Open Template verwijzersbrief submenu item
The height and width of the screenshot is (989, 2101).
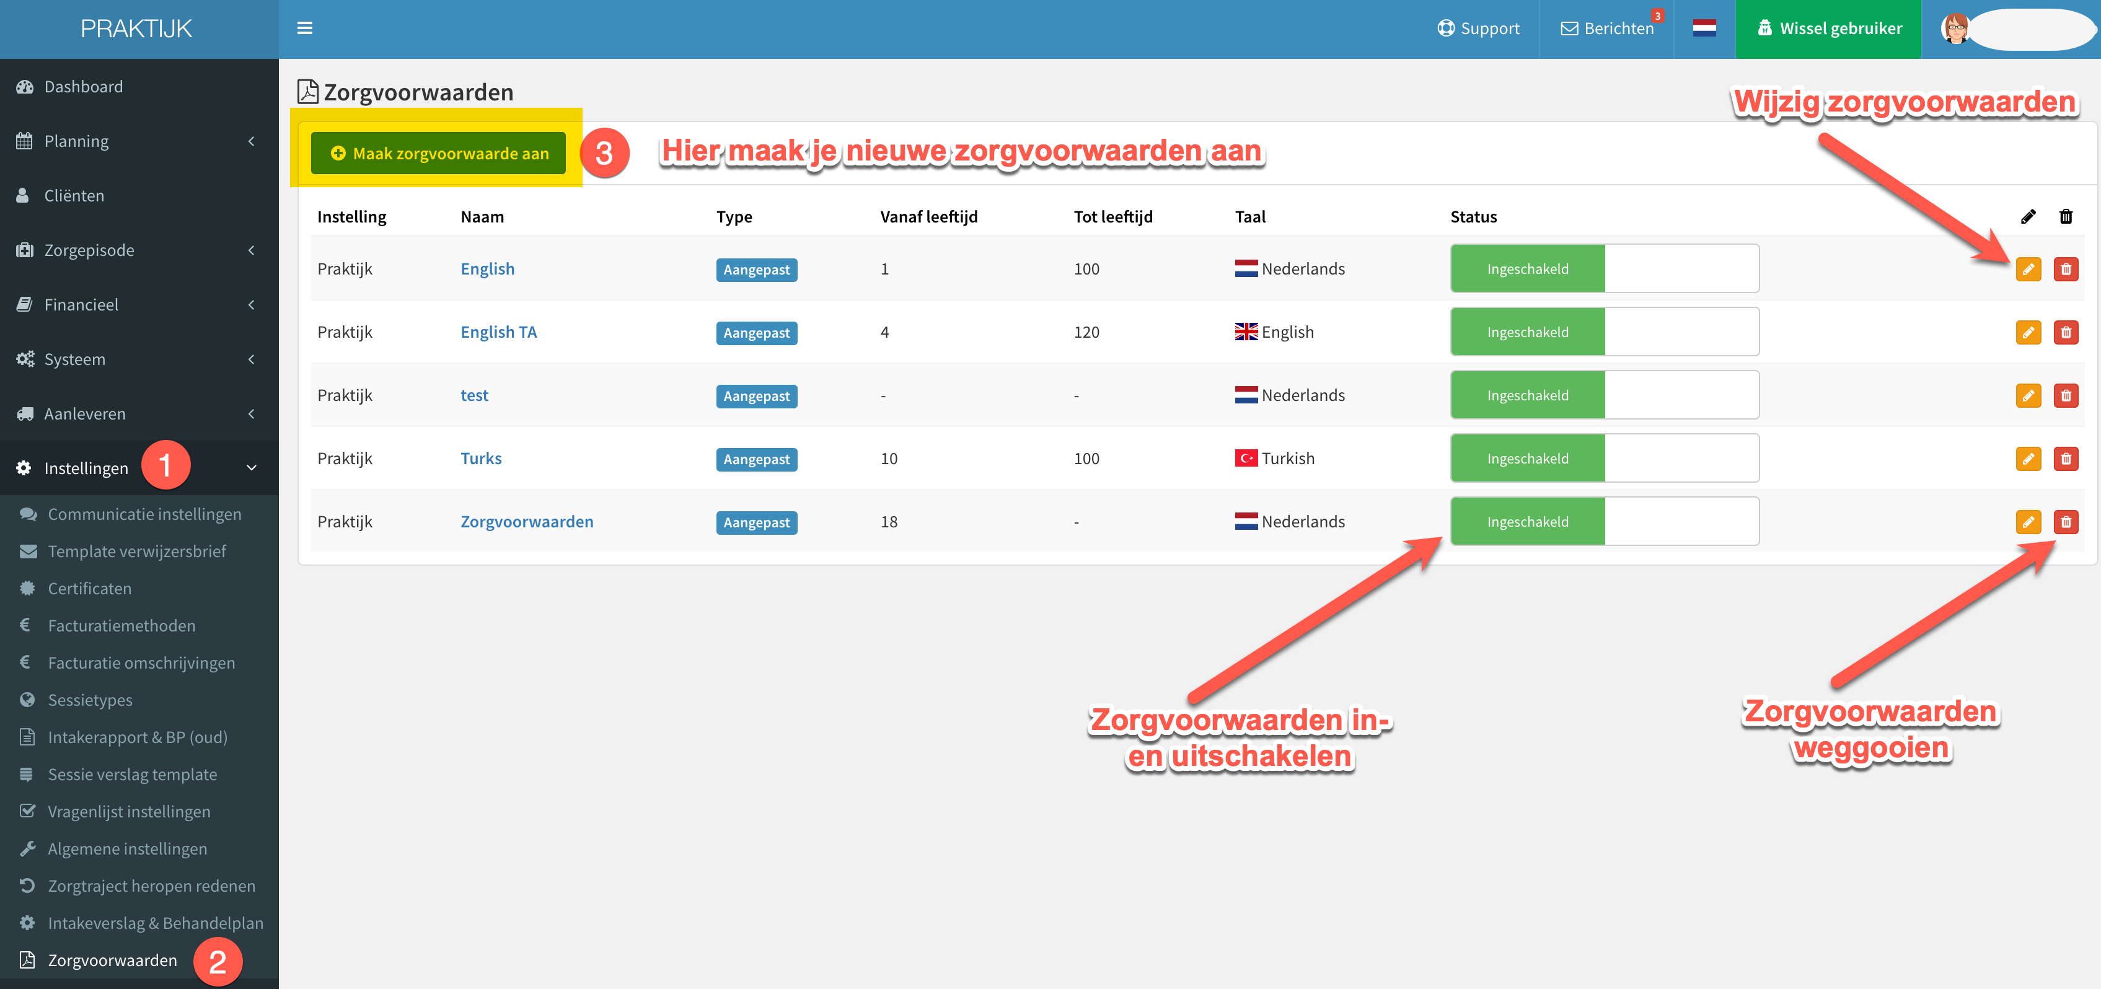[x=139, y=551]
